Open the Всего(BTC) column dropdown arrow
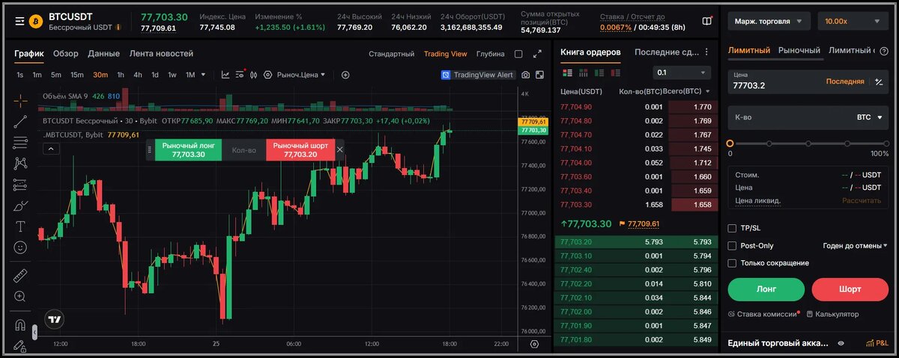This screenshot has height=358, width=899. 707,91
